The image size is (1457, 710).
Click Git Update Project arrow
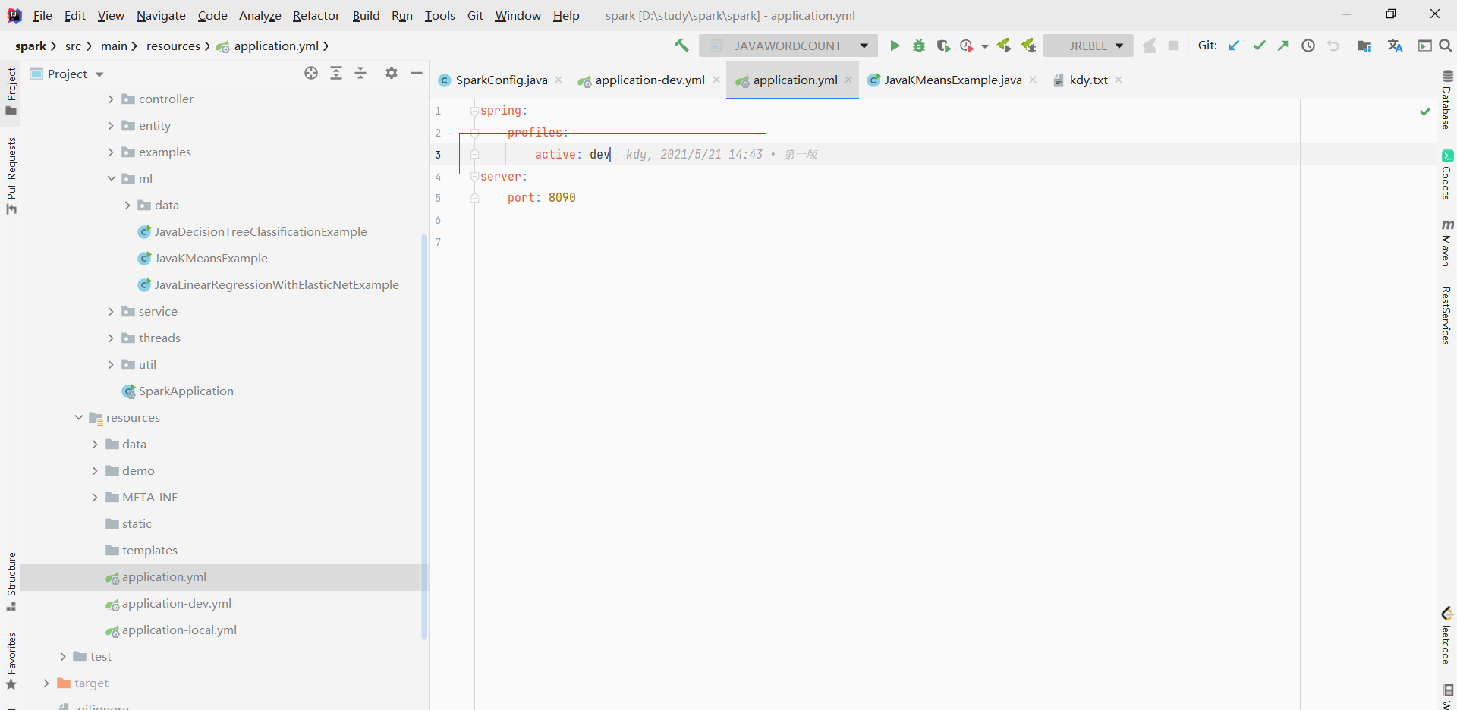tap(1235, 46)
